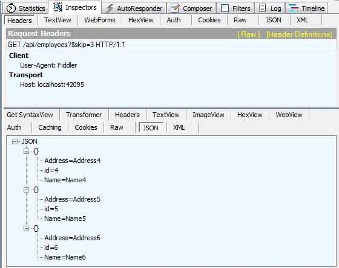Open the response Raw tab

(116, 127)
